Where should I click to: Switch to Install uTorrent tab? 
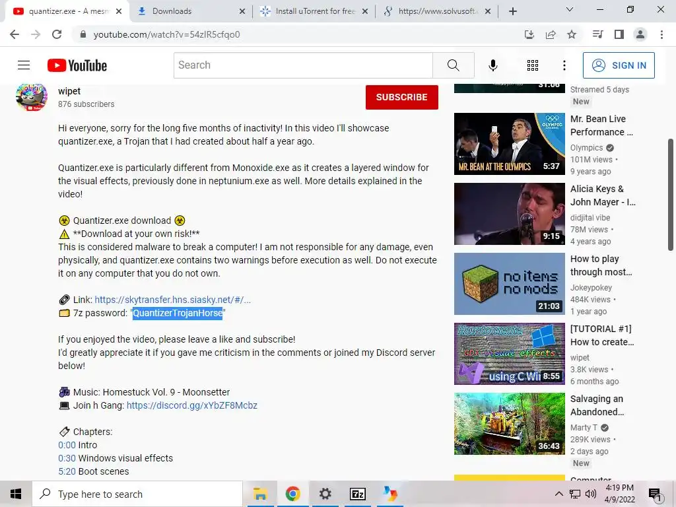pos(315,11)
